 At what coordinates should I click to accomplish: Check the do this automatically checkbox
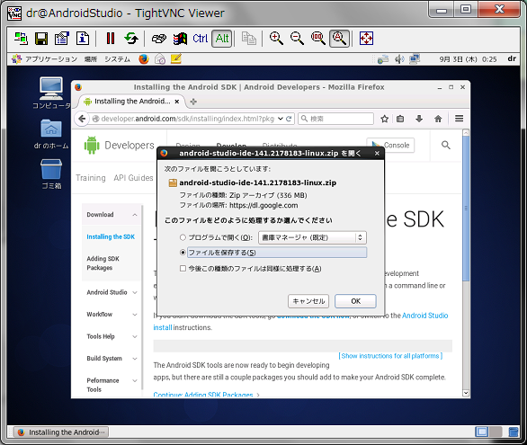[183, 269]
